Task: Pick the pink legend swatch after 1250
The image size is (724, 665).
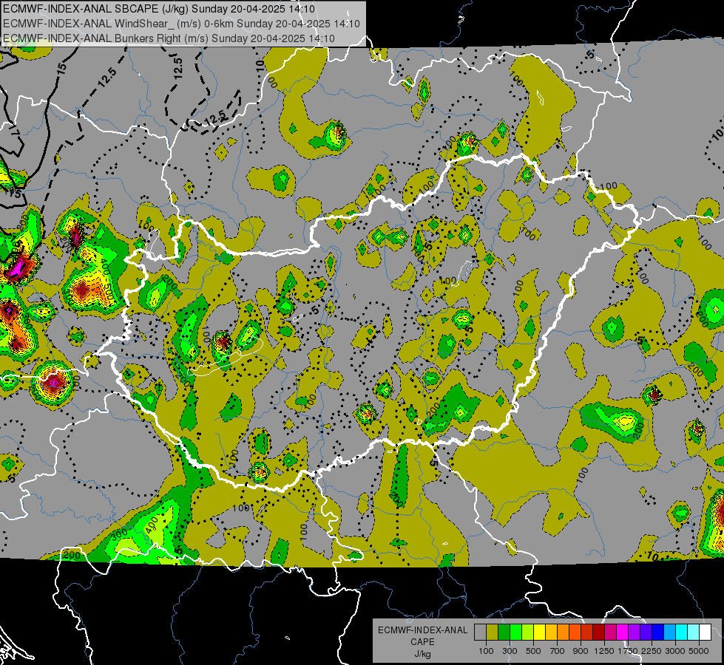Action: click(x=610, y=632)
